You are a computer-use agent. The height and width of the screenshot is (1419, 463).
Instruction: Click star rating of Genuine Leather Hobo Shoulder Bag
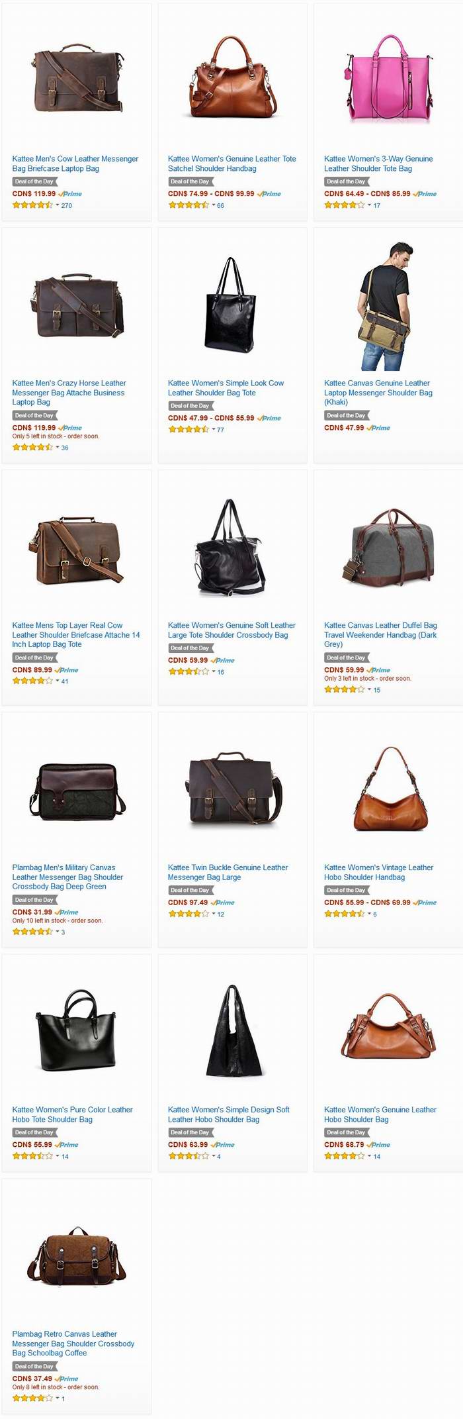pyautogui.click(x=345, y=1156)
